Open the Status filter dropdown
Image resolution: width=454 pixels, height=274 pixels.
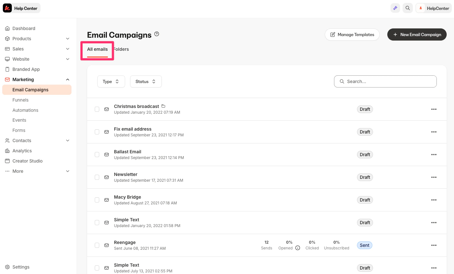coord(146,81)
